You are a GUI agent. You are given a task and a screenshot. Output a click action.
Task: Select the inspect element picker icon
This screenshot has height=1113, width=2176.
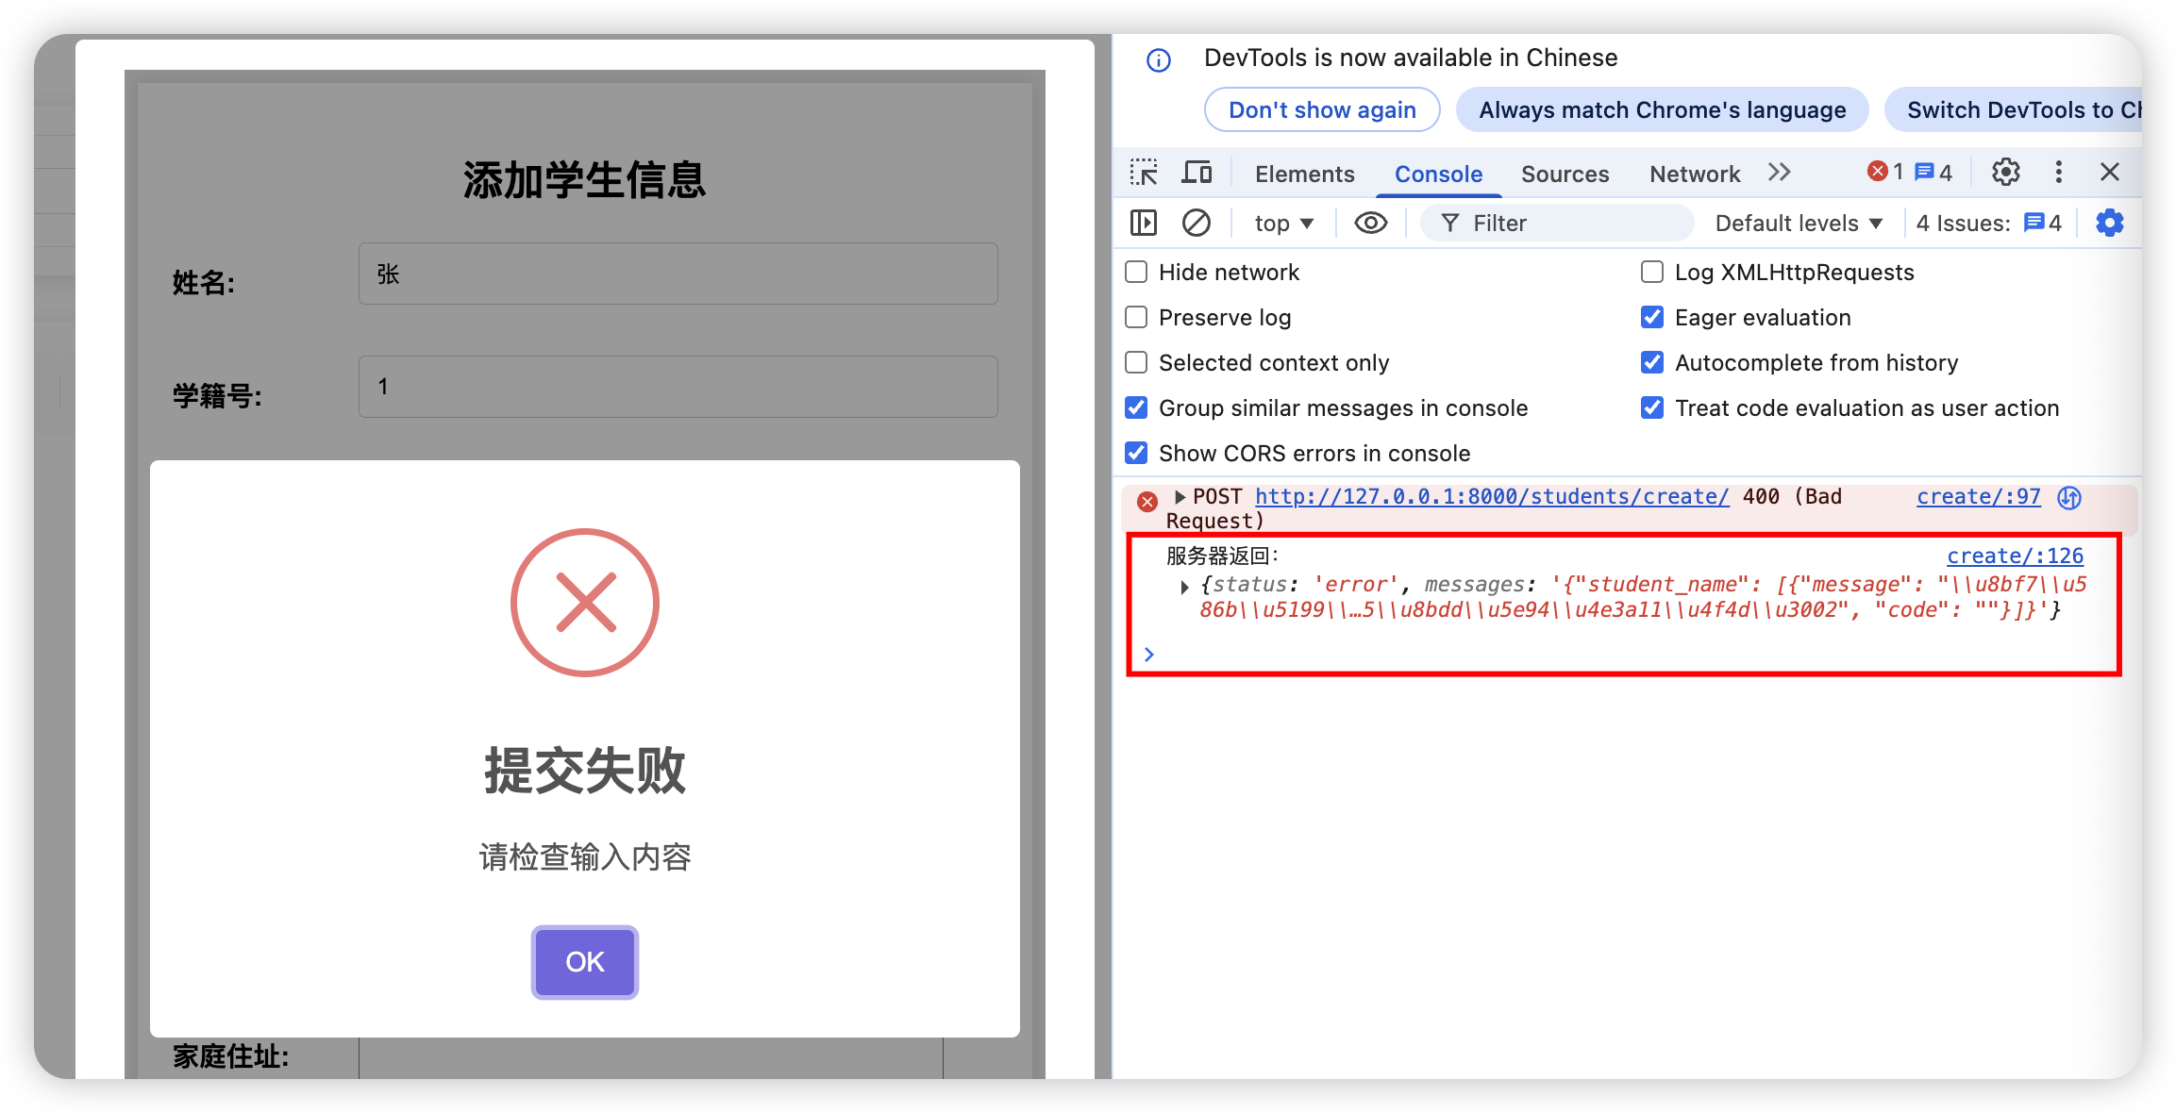click(x=1144, y=173)
